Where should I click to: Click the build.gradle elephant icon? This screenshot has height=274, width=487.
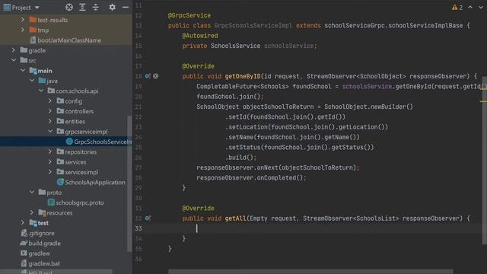click(24, 244)
